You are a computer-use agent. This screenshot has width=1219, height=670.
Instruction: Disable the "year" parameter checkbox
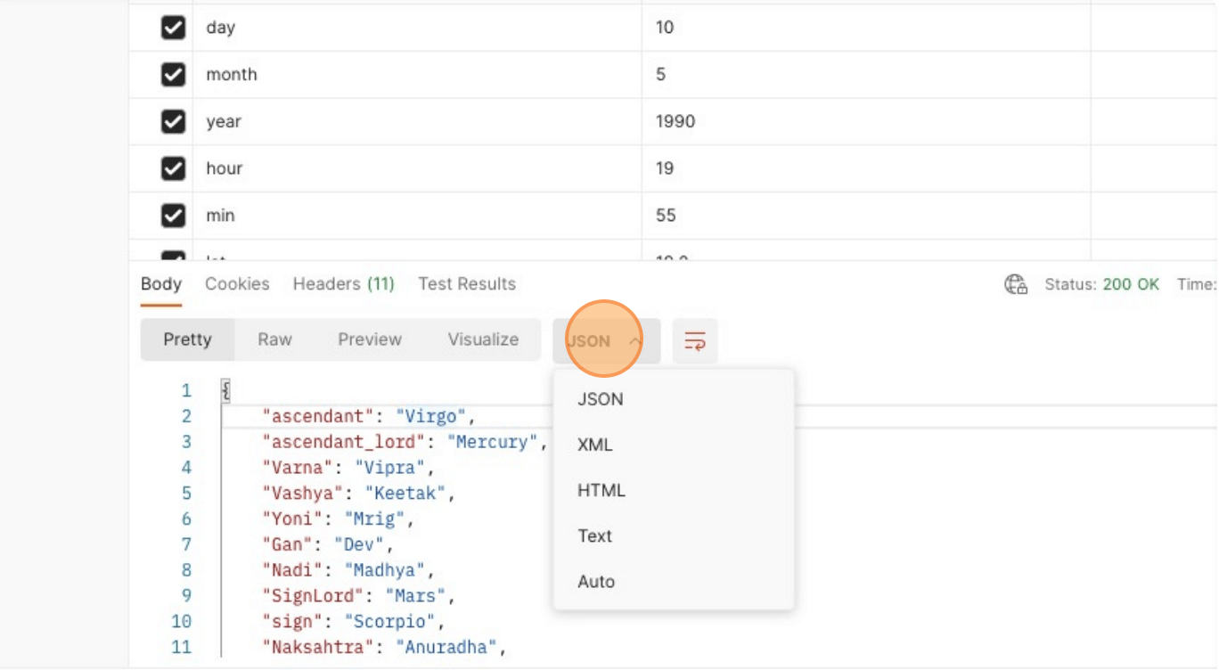coord(173,121)
